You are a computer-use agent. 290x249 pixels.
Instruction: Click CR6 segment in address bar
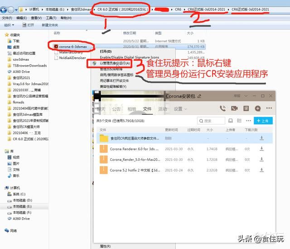click(178, 10)
